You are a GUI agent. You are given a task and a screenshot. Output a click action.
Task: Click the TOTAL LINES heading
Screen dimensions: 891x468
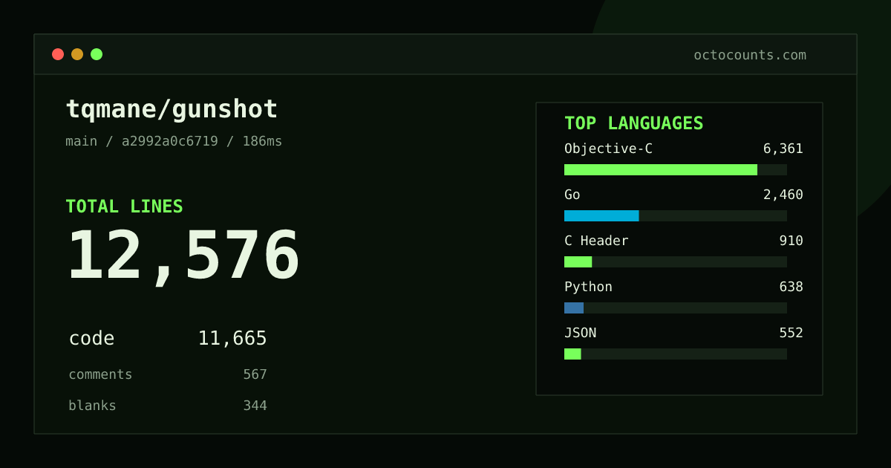[124, 207]
